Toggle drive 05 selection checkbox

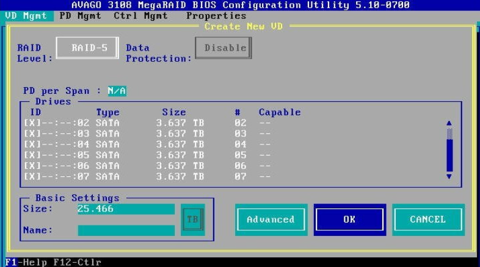[31, 155]
